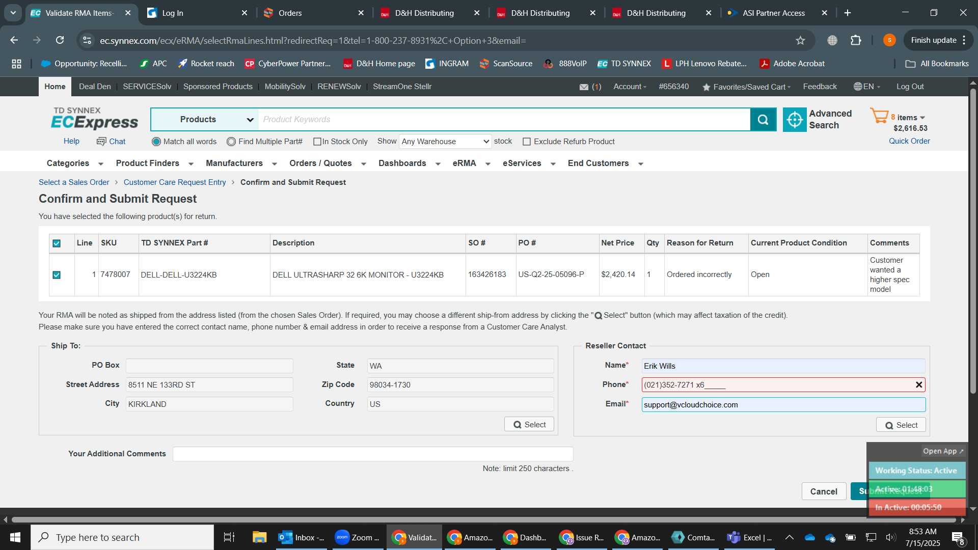Click the Log Out link
The image size is (978, 550).
coord(910,87)
